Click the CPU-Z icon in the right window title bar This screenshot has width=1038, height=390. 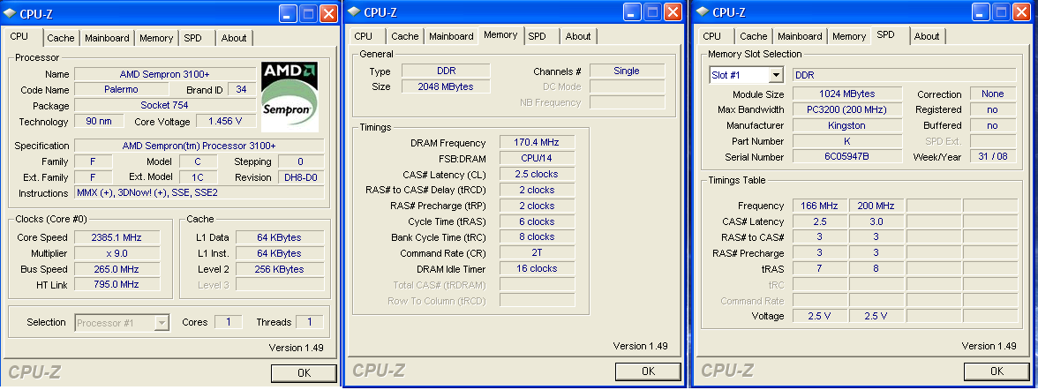pos(703,11)
